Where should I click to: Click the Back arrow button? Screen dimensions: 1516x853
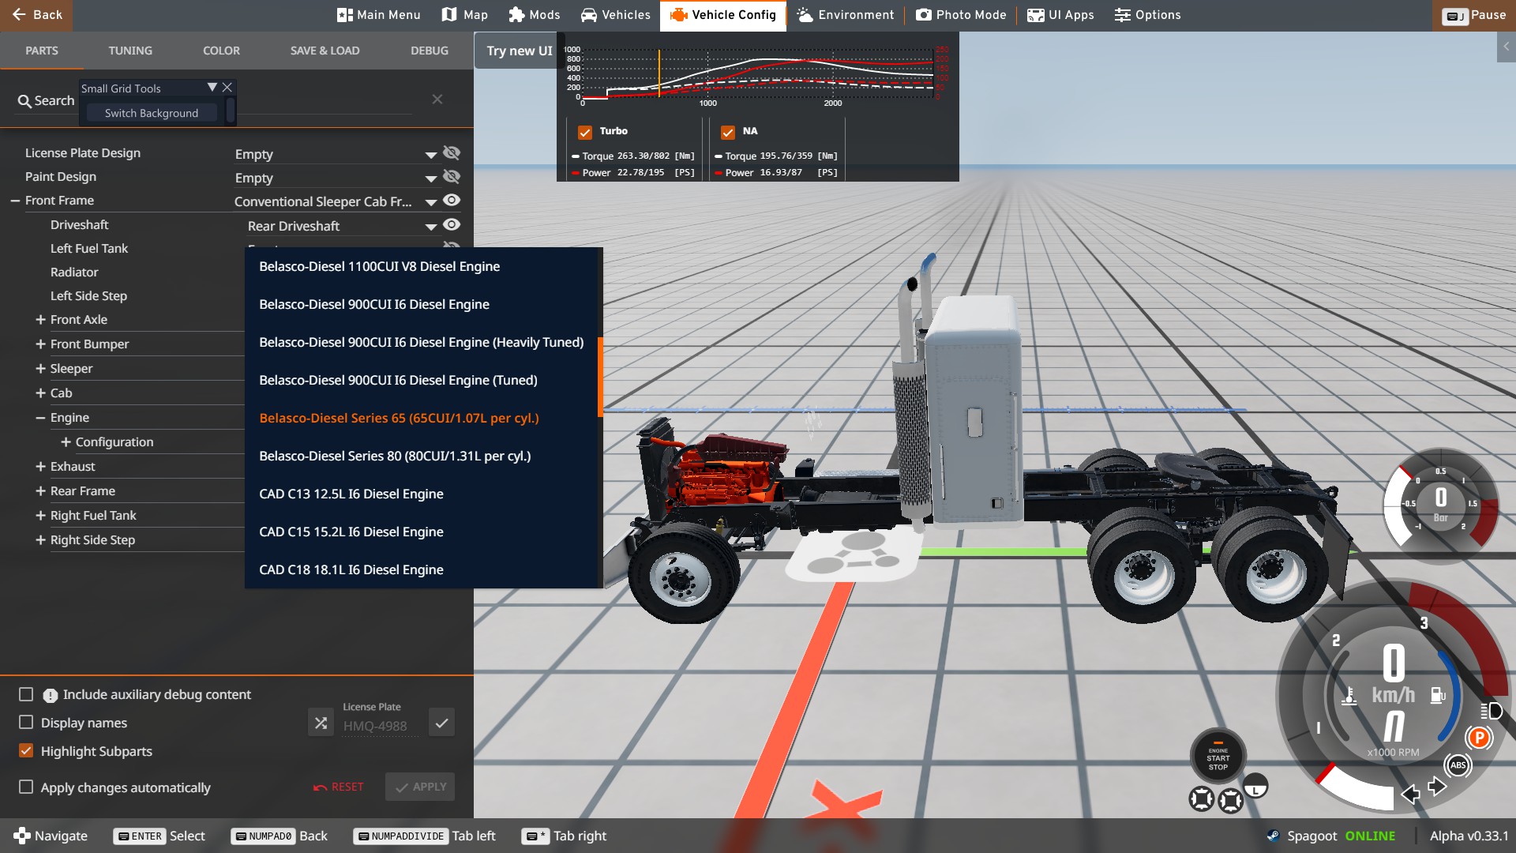click(x=36, y=15)
